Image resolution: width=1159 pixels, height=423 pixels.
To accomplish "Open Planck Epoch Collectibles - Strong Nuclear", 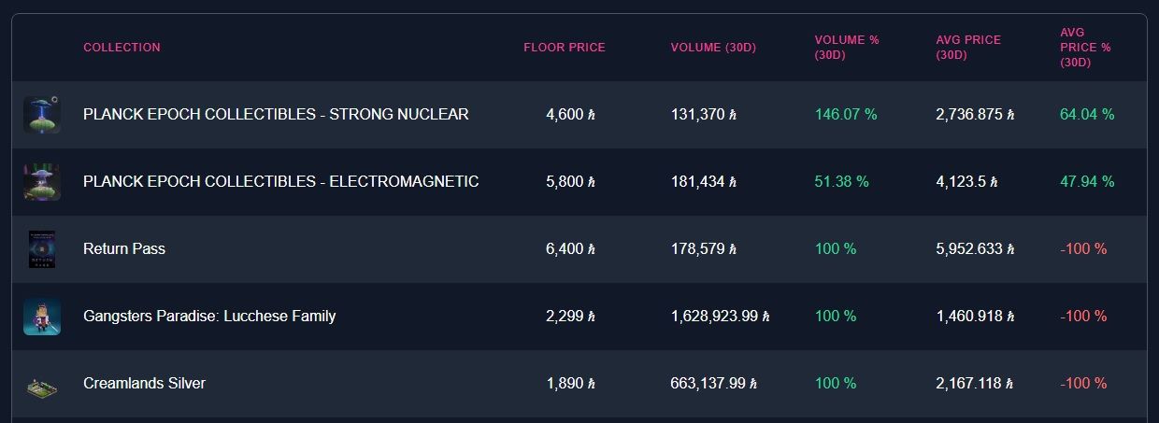I will (x=276, y=115).
